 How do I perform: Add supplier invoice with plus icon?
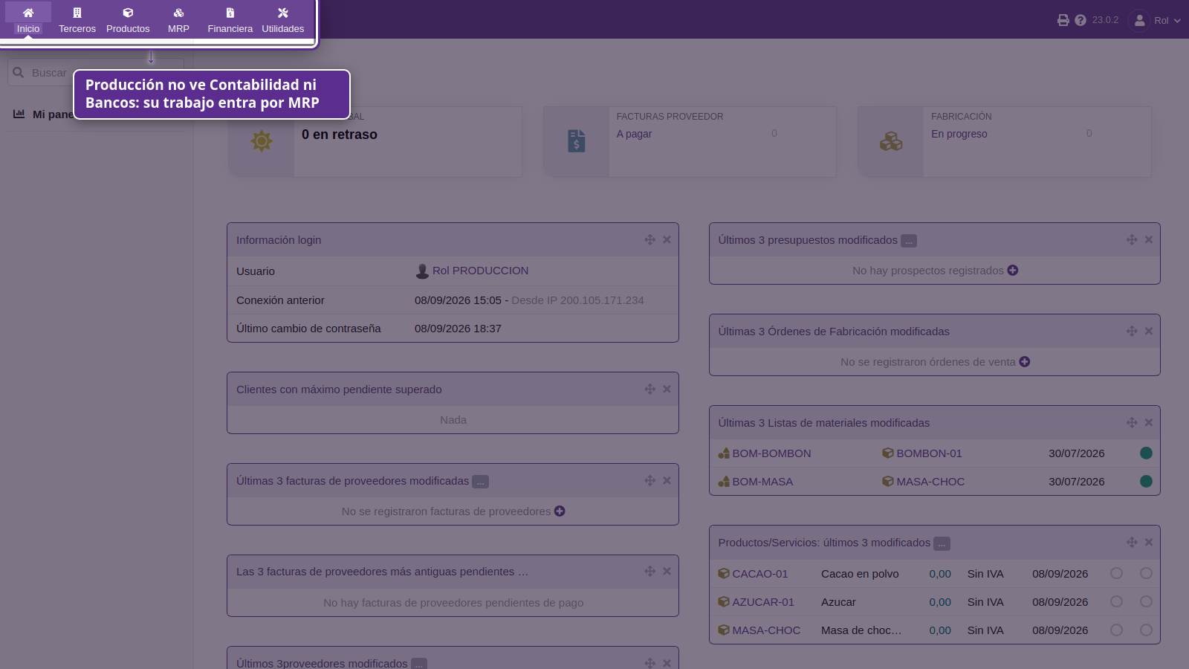560,511
